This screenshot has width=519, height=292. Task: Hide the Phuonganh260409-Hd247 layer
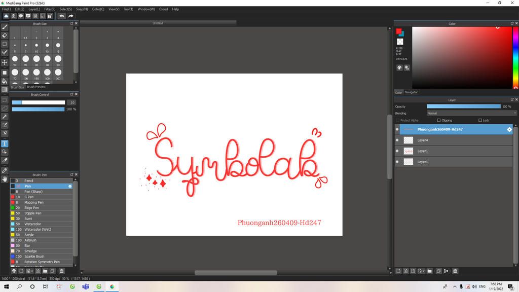397,129
